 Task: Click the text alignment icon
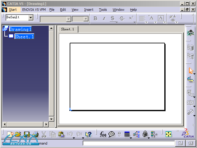142,19
